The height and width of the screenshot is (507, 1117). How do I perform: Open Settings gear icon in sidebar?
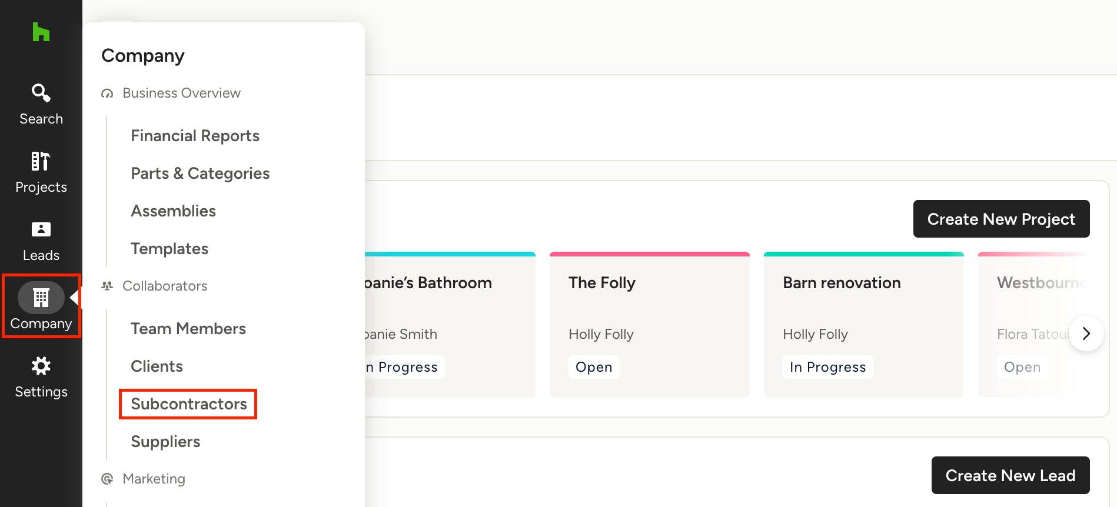pyautogui.click(x=41, y=366)
